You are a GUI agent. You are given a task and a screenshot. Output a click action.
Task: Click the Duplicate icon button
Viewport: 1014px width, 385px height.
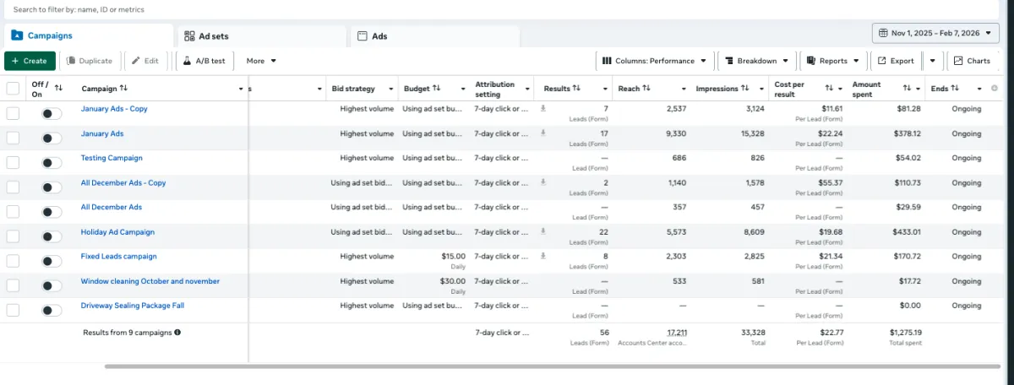[x=71, y=61]
